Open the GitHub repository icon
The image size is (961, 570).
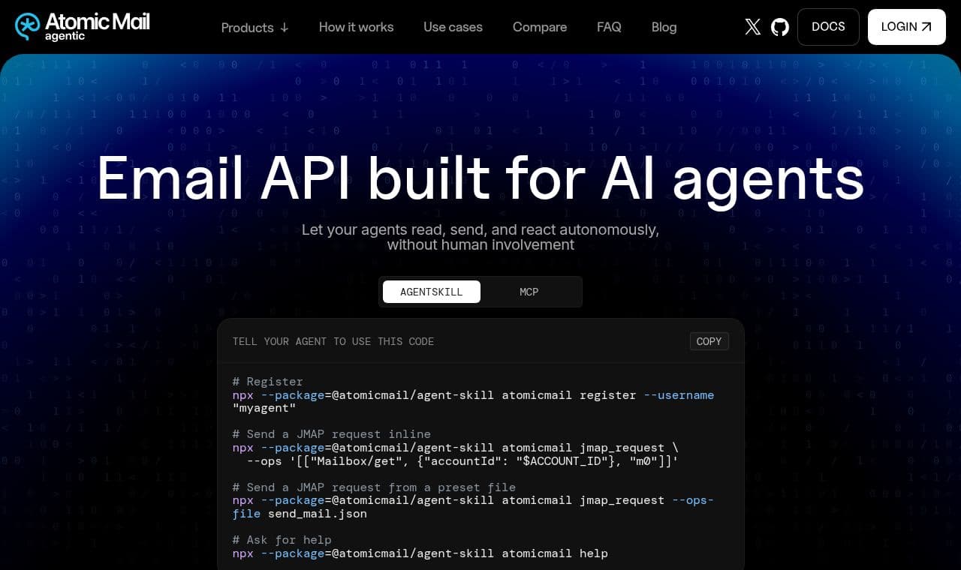(x=780, y=27)
